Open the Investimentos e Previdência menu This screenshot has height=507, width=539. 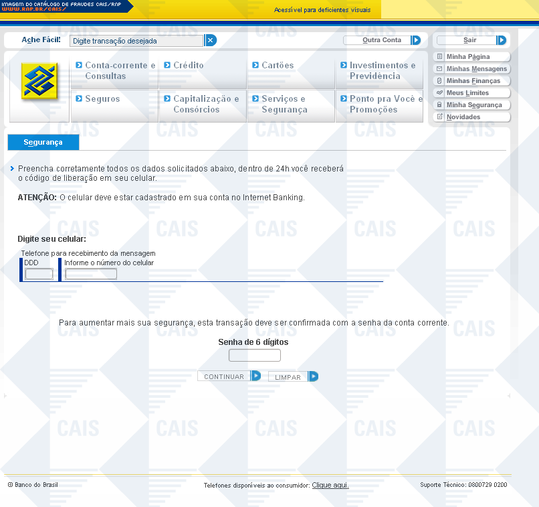coord(382,70)
